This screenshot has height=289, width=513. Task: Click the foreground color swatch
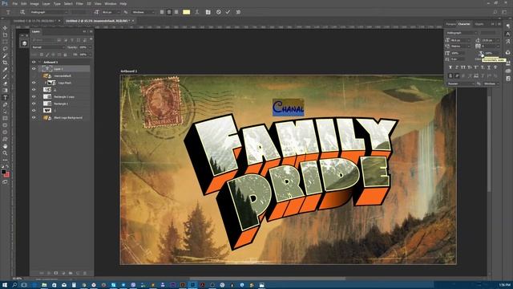pyautogui.click(x=3, y=171)
